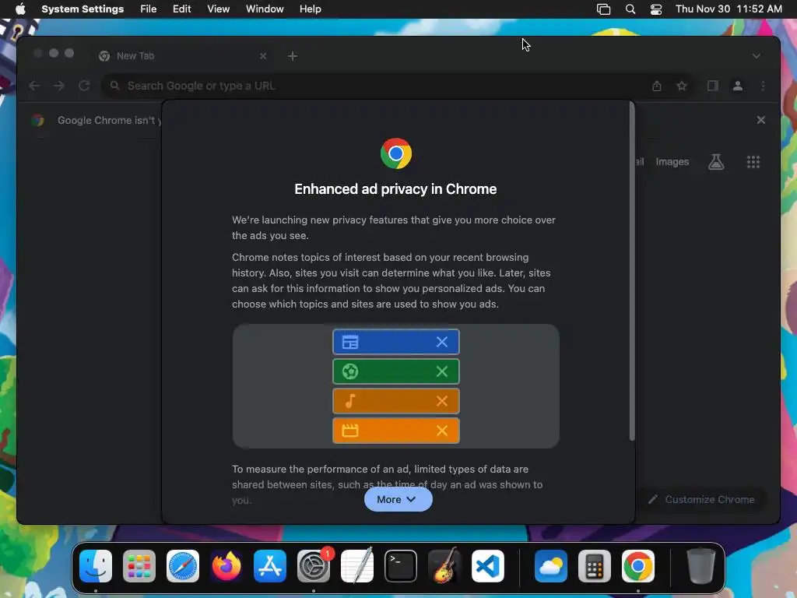Open the Chrome side panel icon
797x598 pixels.
(x=713, y=86)
